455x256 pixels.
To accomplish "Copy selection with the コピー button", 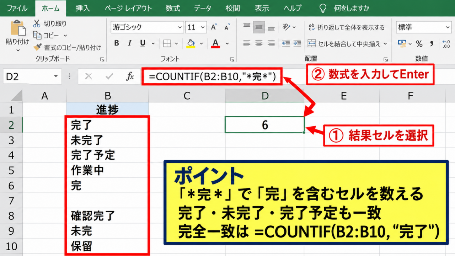I will point(47,36).
